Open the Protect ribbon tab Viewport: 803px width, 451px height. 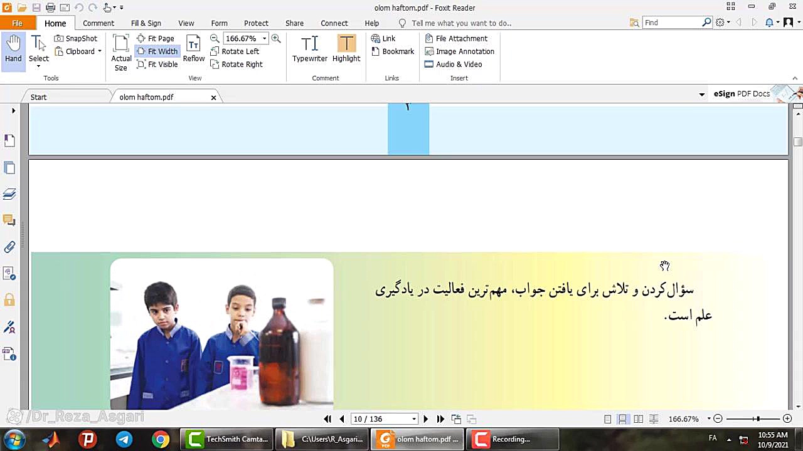pos(256,23)
